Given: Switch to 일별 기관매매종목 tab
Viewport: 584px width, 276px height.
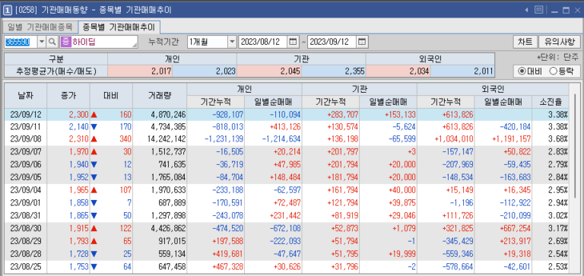Looking at the screenshot, I should [x=40, y=27].
